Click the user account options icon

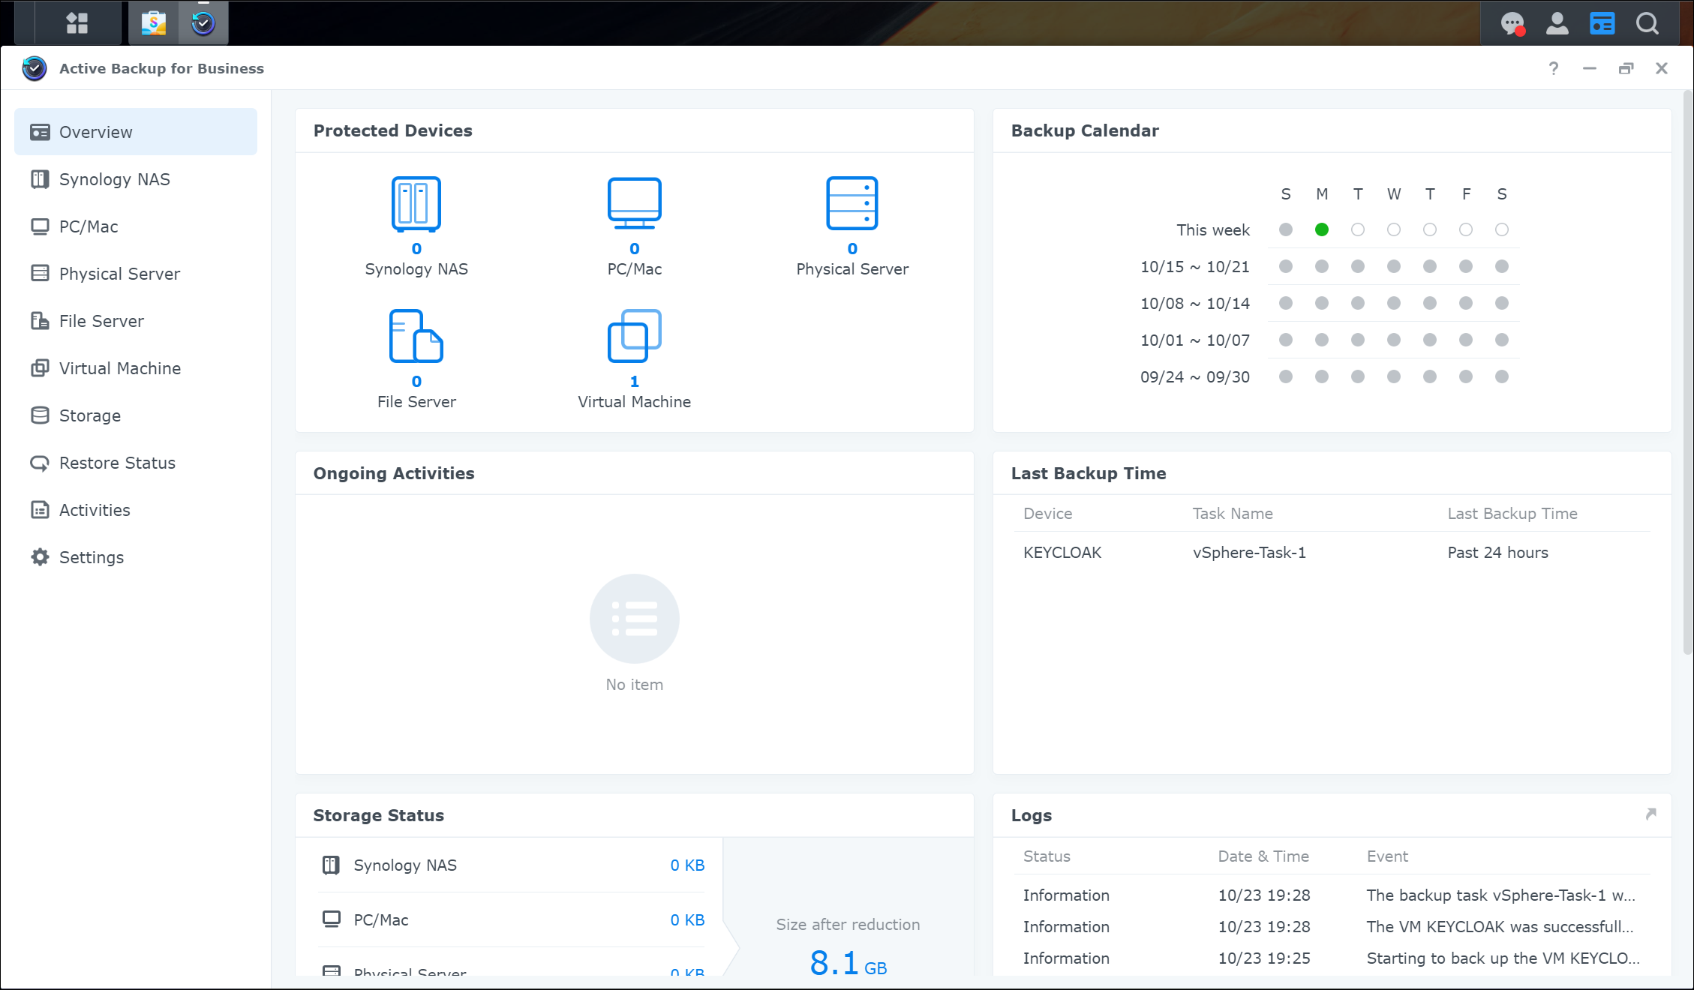pyautogui.click(x=1557, y=23)
